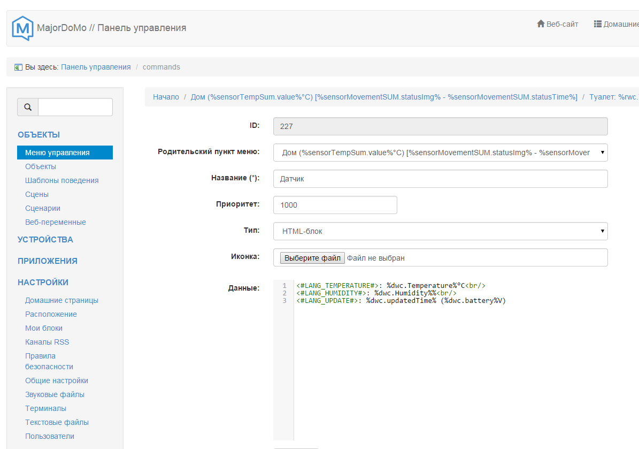The width and height of the screenshot is (639, 449).
Task: Open Общие настройки settings link
Action: [x=57, y=380]
